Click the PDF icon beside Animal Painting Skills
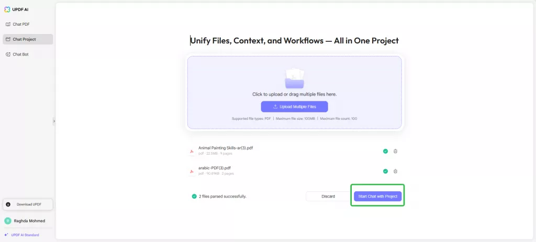This screenshot has width=536, height=242. (x=192, y=151)
